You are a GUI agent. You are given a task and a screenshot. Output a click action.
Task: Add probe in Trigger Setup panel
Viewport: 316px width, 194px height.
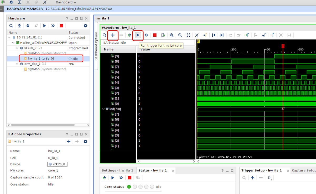coord(253,178)
